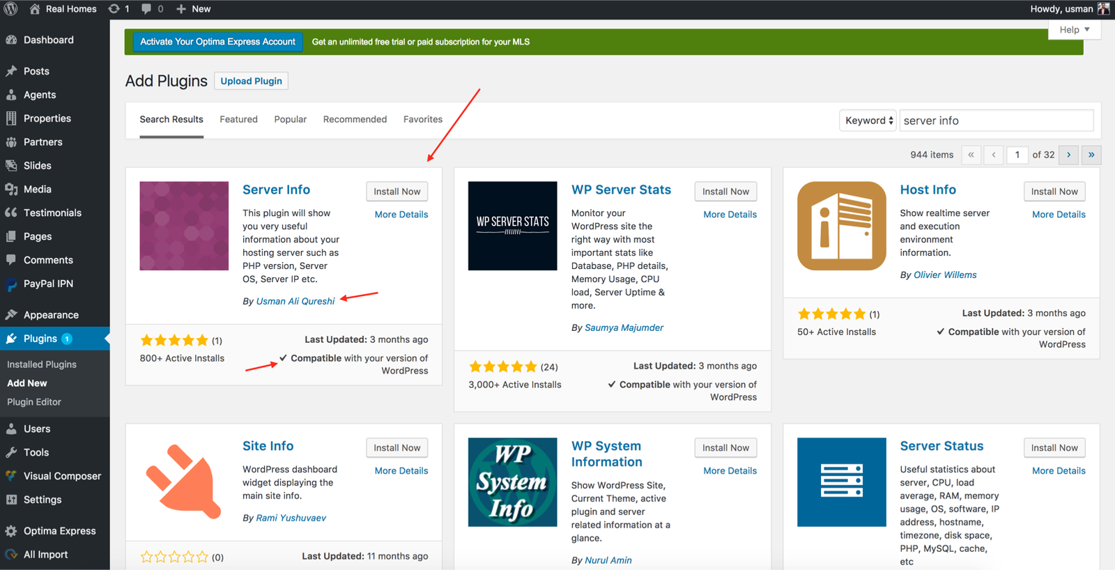
Task: Open the Keyword search type dropdown
Action: point(868,121)
